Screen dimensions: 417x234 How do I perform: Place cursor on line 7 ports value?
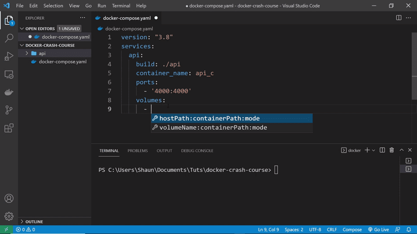[x=171, y=91]
